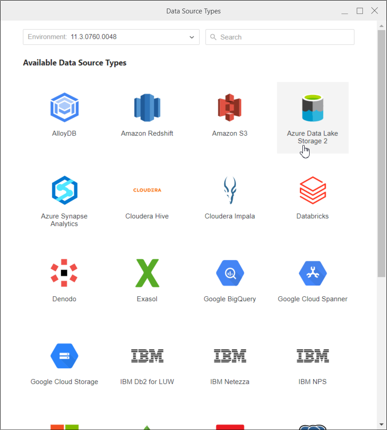Select the AlloyDB data source icon
The image size is (387, 430).
tap(64, 107)
